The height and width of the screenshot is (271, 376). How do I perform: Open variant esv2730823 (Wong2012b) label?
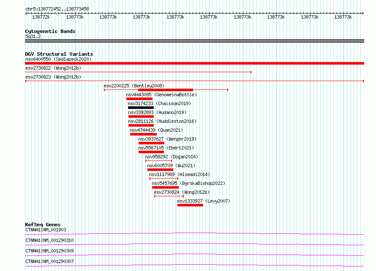(x=53, y=77)
